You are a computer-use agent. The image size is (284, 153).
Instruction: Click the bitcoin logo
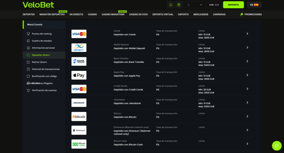79,116
